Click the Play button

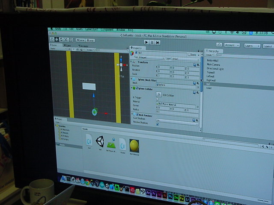pyautogui.click(x=146, y=42)
